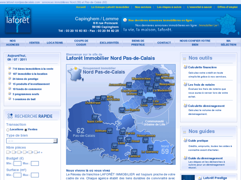The width and height of the screenshot is (241, 180).
Task: Open Le Groupe Laforêt Immobilier link
Action: tap(110, 7)
